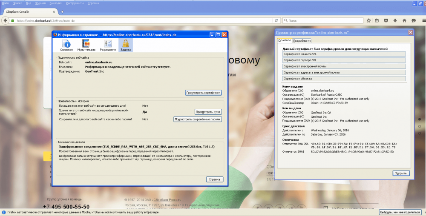Switch to the Подробности certificate tab
Viewport: 426px width, 216px height.
(x=302, y=41)
